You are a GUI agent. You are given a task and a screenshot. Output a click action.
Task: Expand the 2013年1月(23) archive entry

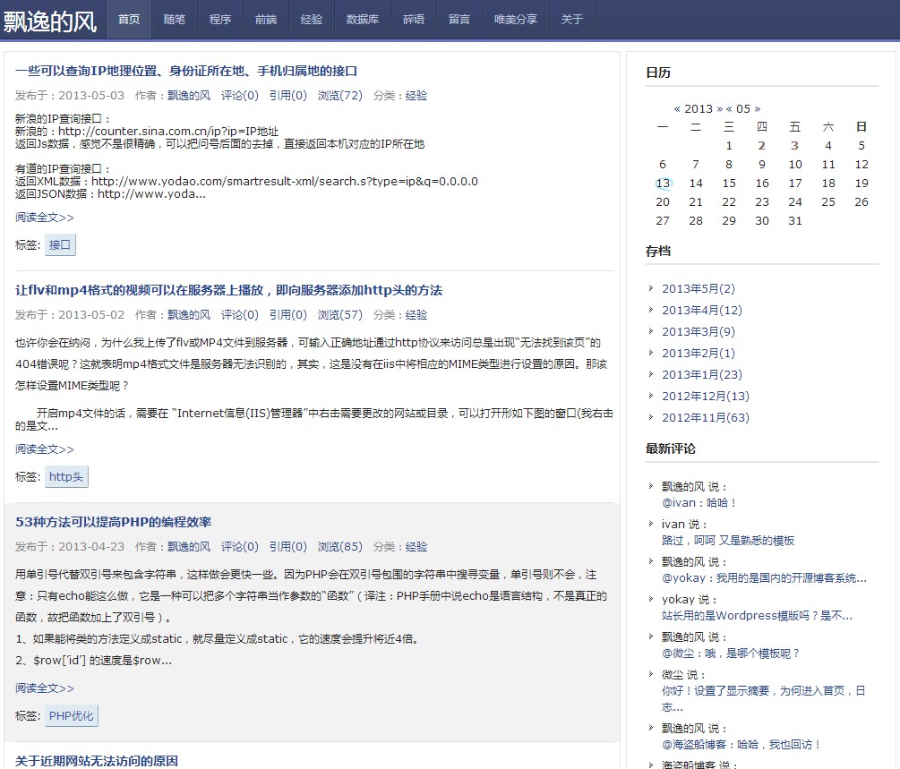701,375
